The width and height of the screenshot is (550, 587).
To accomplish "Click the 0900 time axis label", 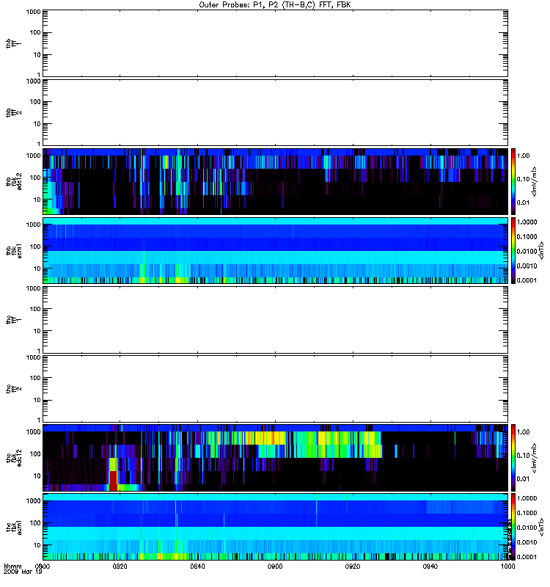I will point(275,566).
